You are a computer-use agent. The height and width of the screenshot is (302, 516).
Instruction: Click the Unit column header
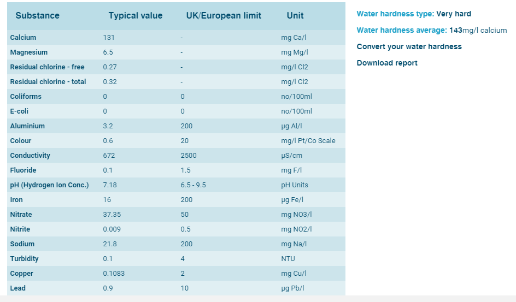(295, 15)
